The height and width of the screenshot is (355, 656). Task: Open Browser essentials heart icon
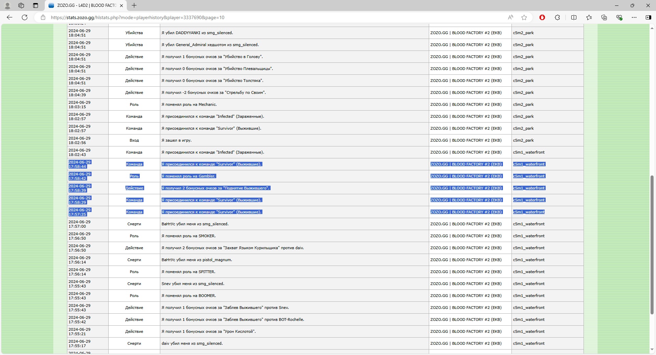click(x=619, y=17)
